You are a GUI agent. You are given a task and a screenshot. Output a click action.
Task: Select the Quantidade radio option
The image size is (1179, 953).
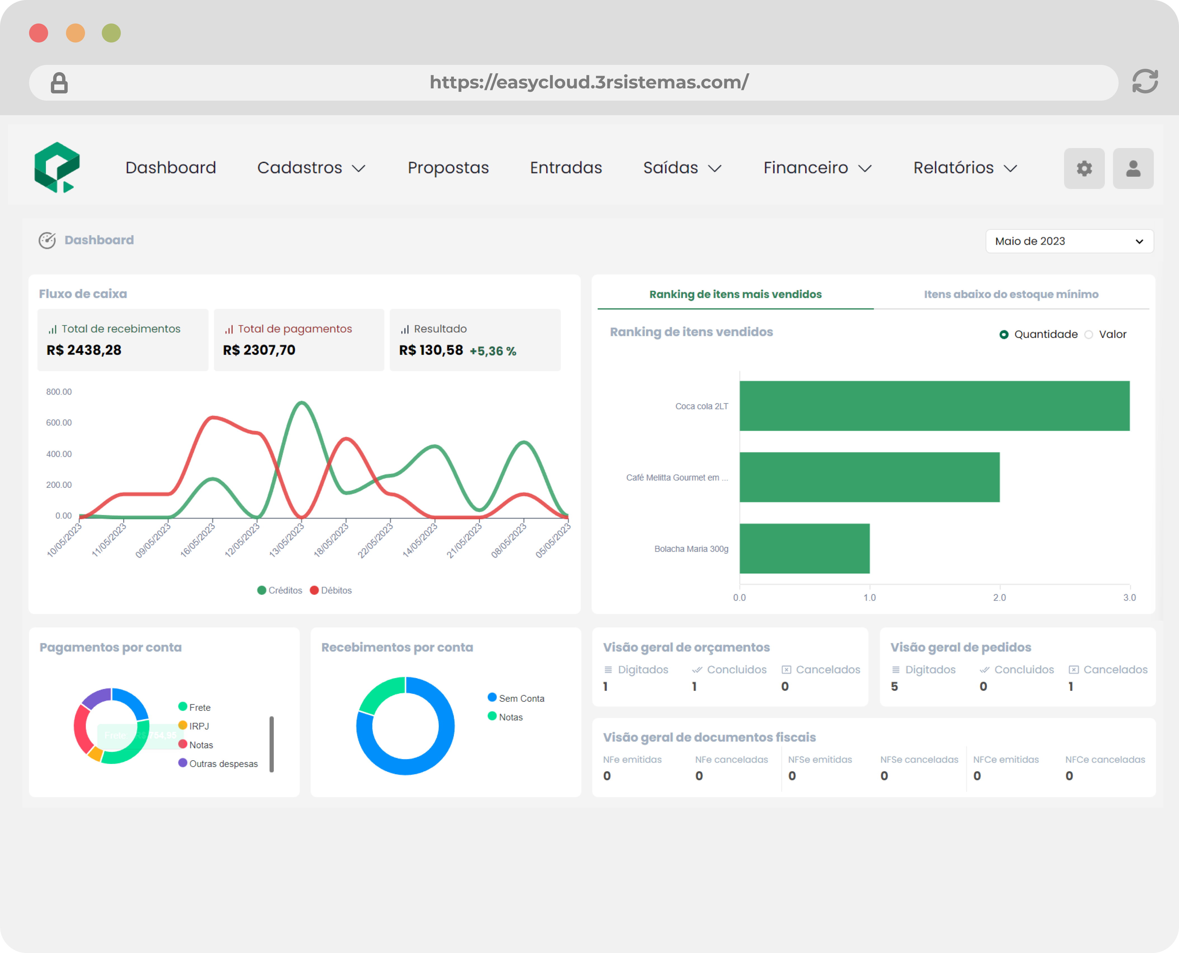click(x=1004, y=334)
